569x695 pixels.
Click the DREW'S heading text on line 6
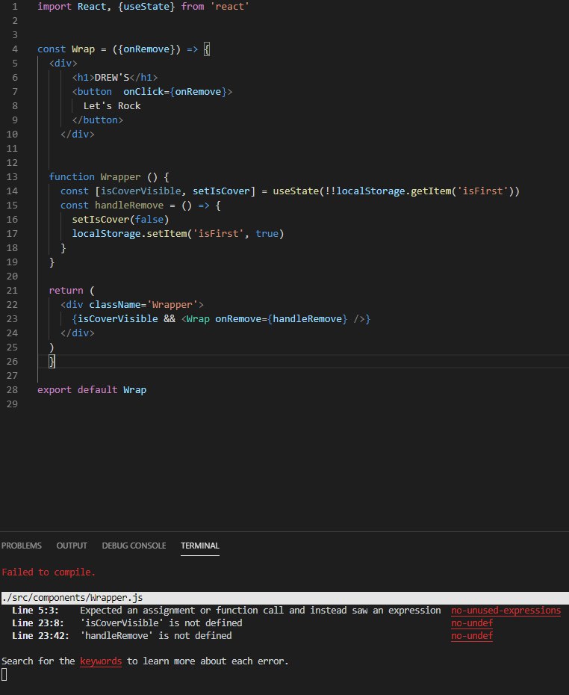[111, 78]
